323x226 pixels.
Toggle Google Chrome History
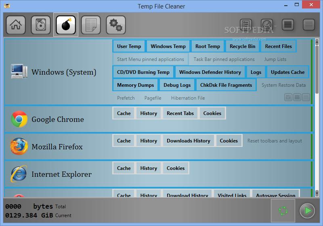(149, 113)
